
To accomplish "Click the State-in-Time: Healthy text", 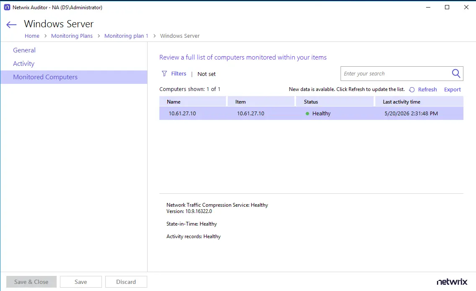I will (x=192, y=223).
